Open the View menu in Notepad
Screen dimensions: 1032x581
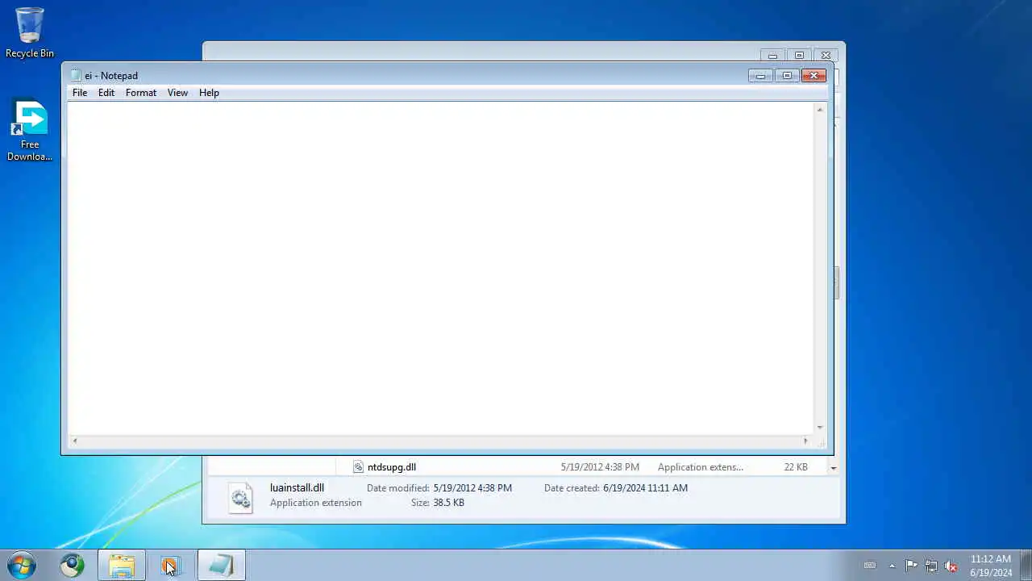(177, 93)
